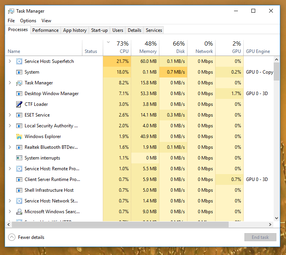This screenshot has height=255, width=286.
Task: Select the GPU 0 - Copy cell
Action: 259,72
